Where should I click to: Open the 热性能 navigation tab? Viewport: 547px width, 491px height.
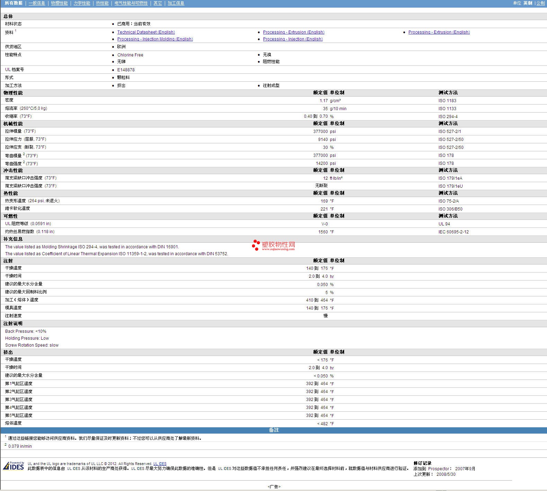[102, 3]
